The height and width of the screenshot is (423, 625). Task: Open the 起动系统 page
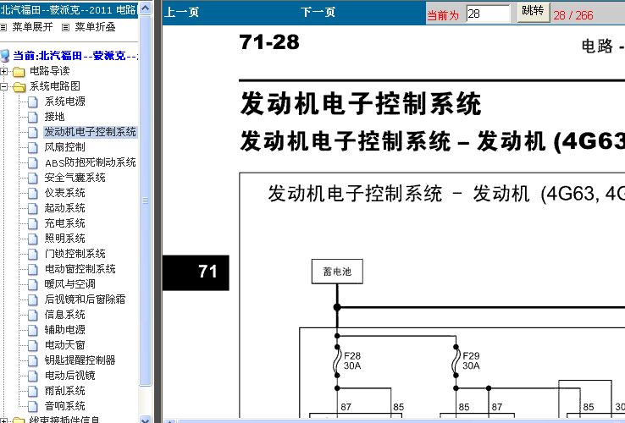(x=64, y=208)
